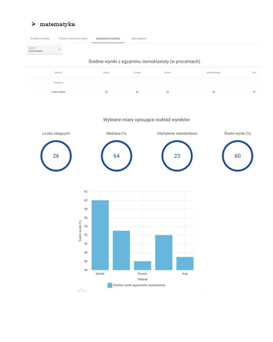Click the Kraj bar in the chart

click(185, 263)
